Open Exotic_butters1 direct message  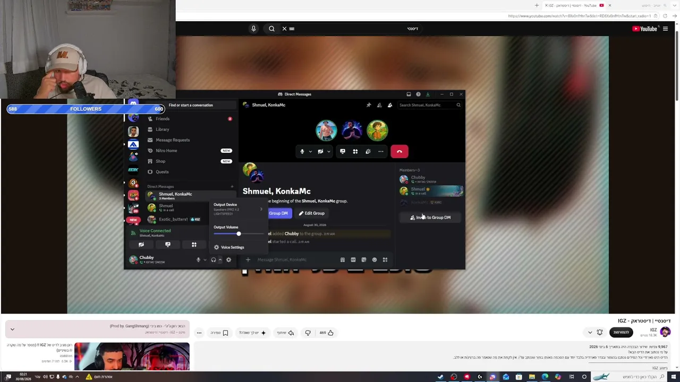pos(178,219)
